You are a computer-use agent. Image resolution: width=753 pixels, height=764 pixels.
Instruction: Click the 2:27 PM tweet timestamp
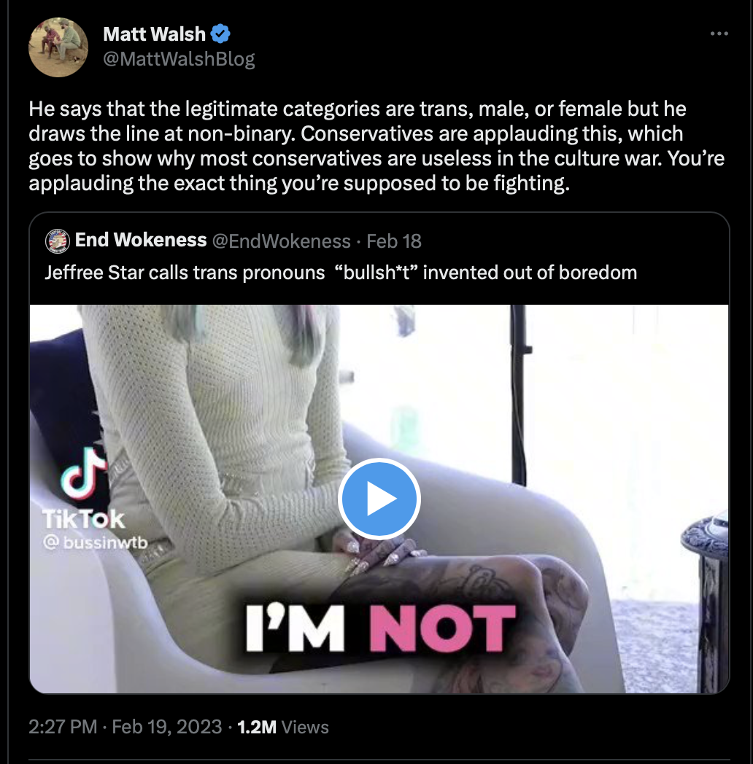coord(63,727)
